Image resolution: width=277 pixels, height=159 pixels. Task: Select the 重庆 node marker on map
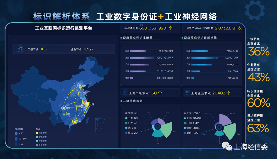point(64,108)
